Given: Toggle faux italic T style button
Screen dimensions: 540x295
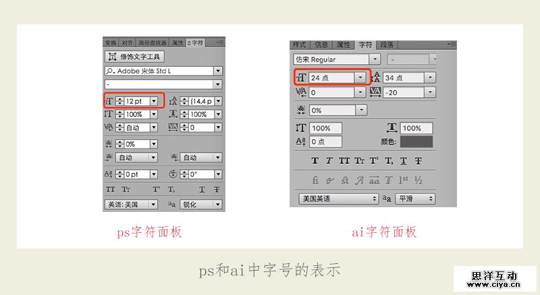Looking at the screenshot, I should (x=329, y=161).
